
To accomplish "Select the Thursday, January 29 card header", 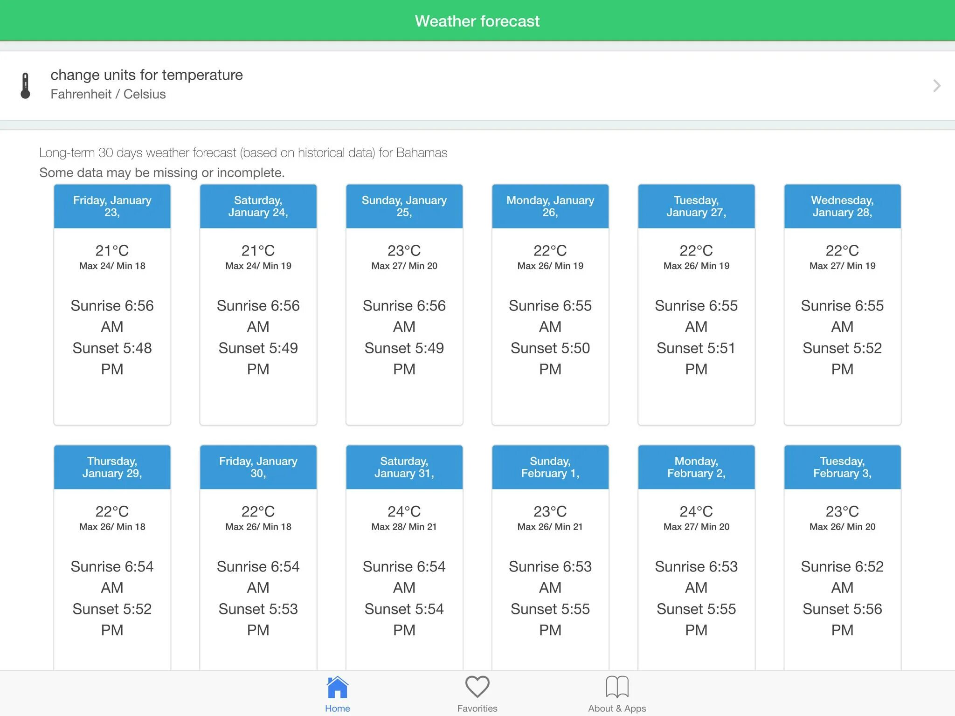I will coord(112,467).
